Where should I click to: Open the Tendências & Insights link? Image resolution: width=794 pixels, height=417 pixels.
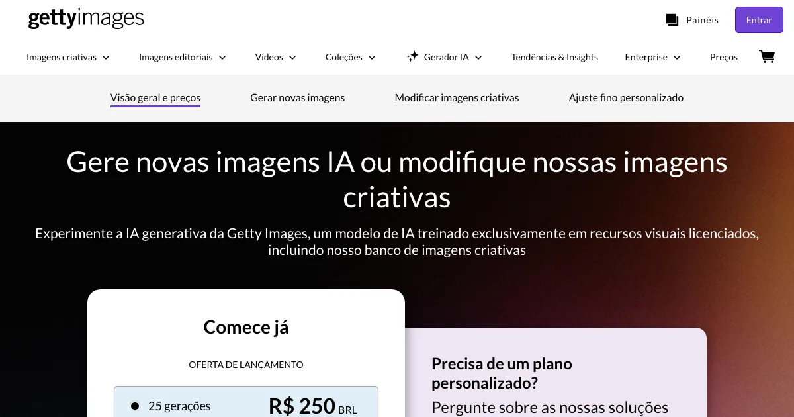click(554, 58)
